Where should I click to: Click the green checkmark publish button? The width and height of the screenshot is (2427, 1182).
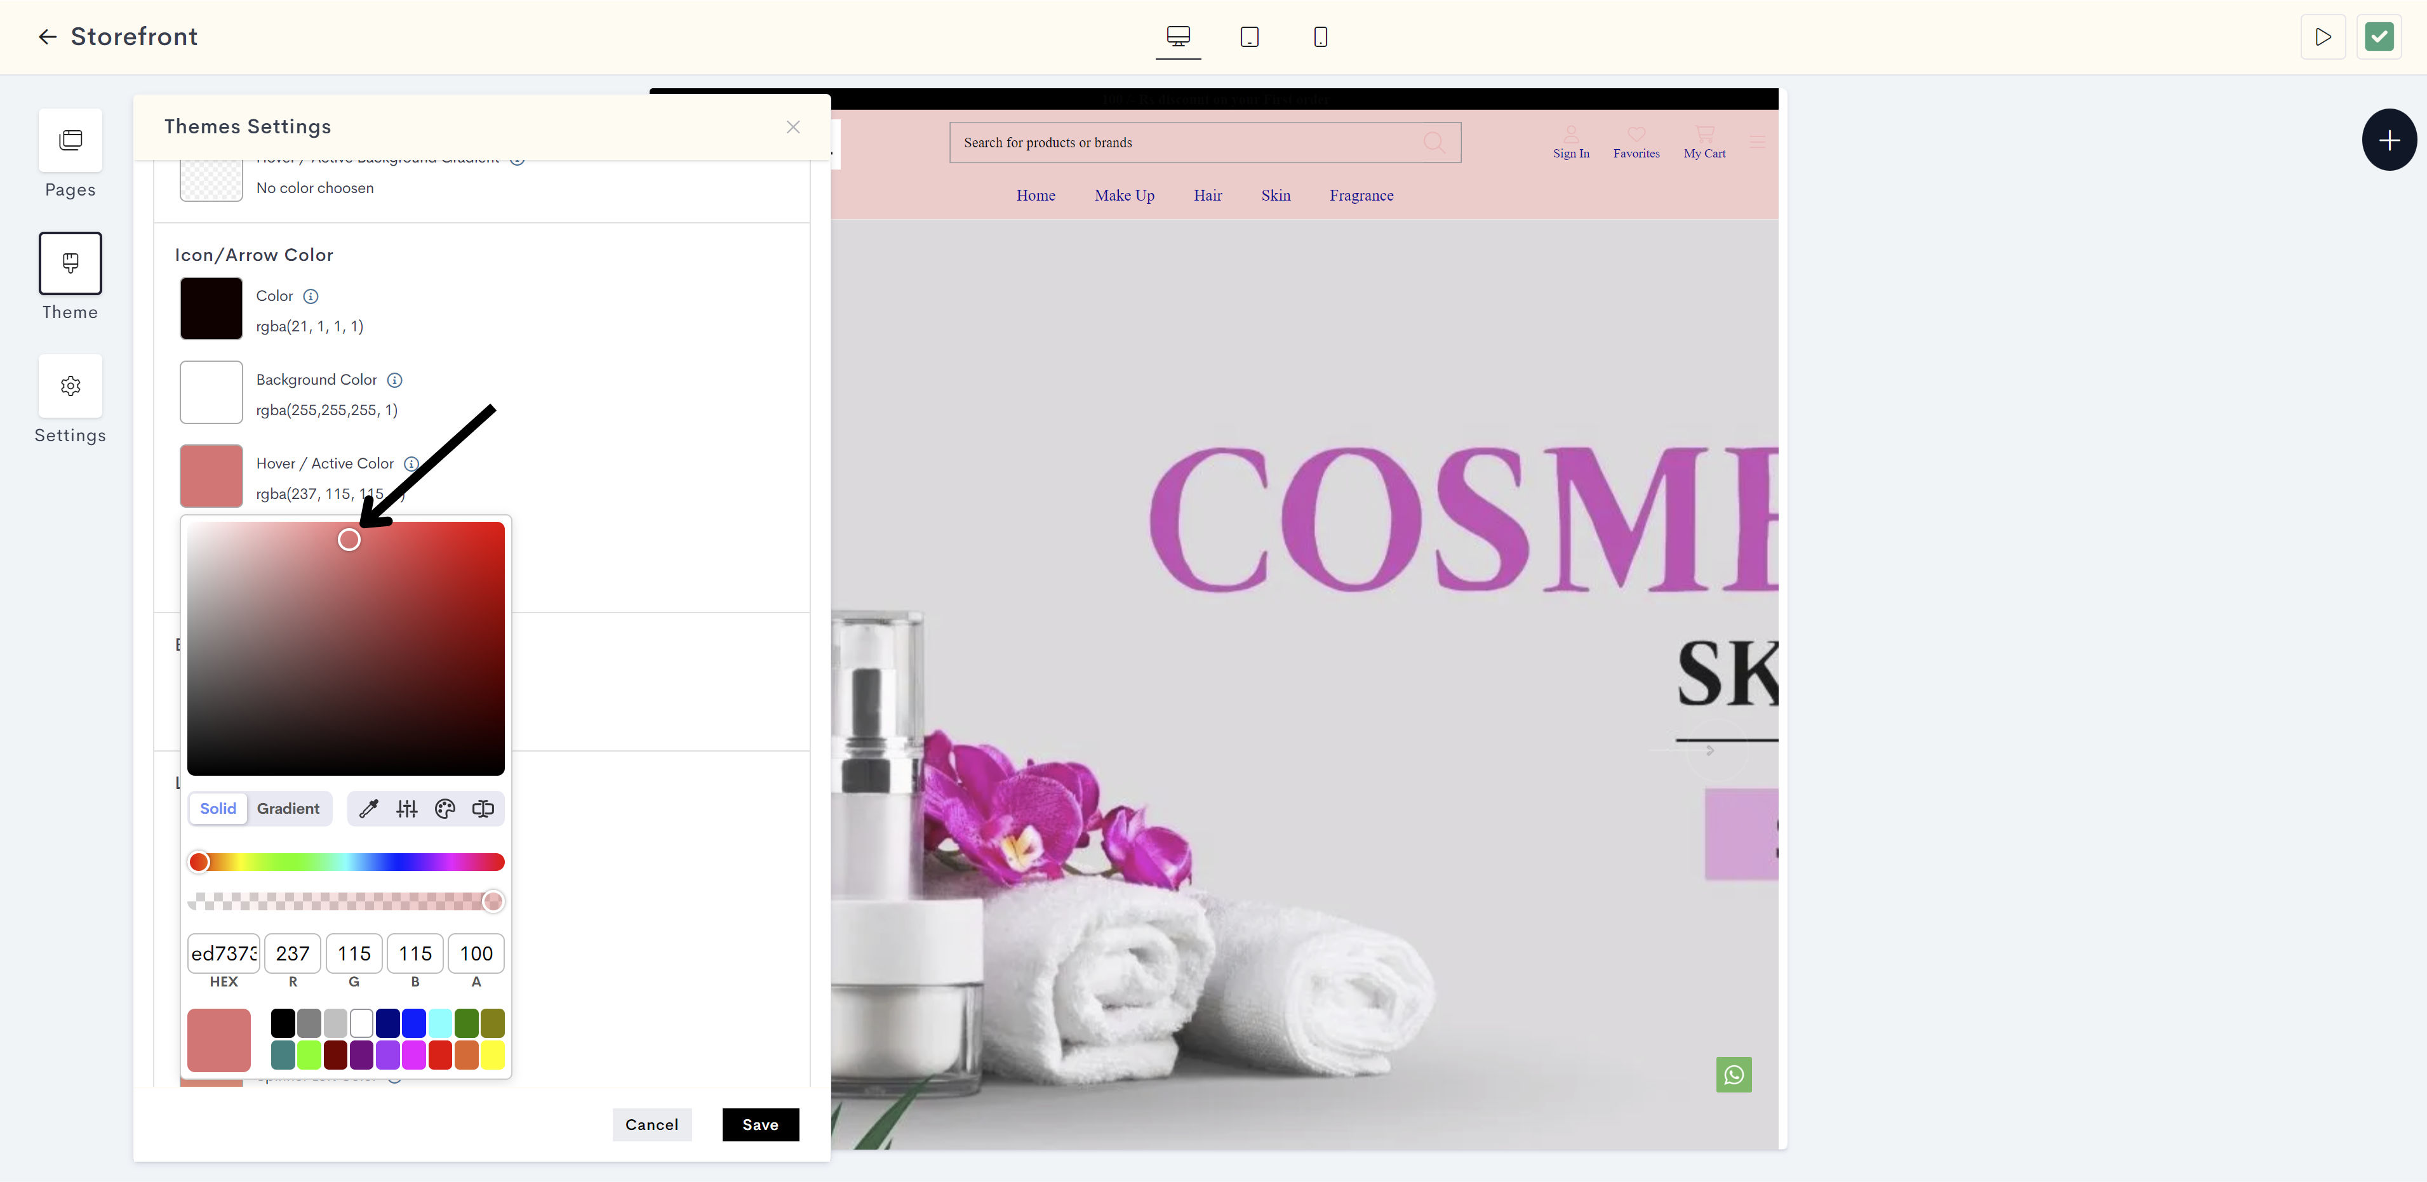coord(2379,37)
